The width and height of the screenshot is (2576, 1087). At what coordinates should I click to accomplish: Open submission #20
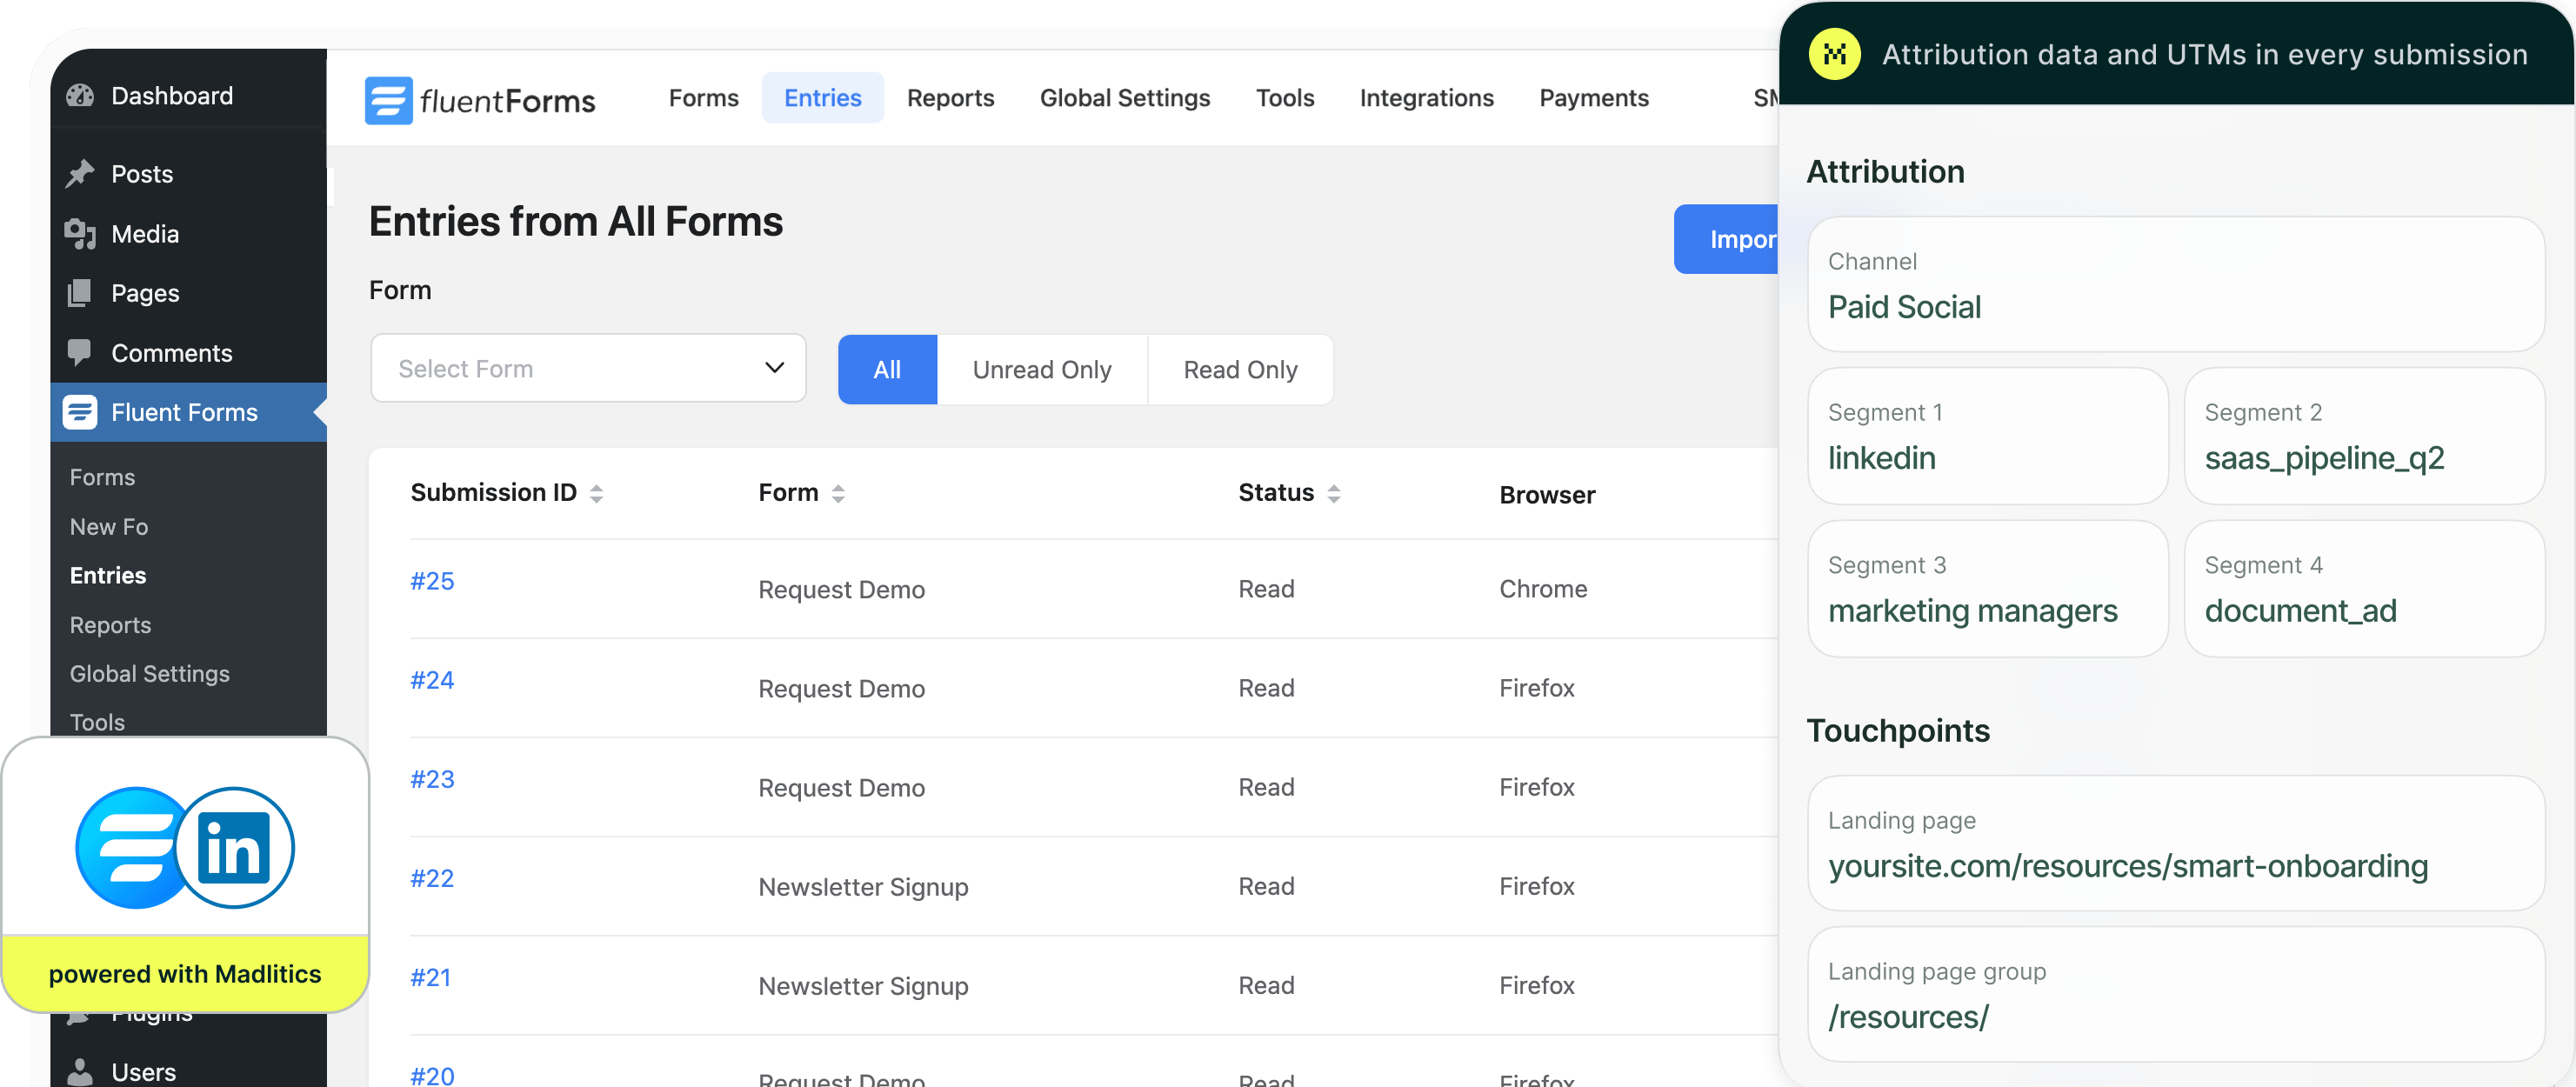(432, 1074)
